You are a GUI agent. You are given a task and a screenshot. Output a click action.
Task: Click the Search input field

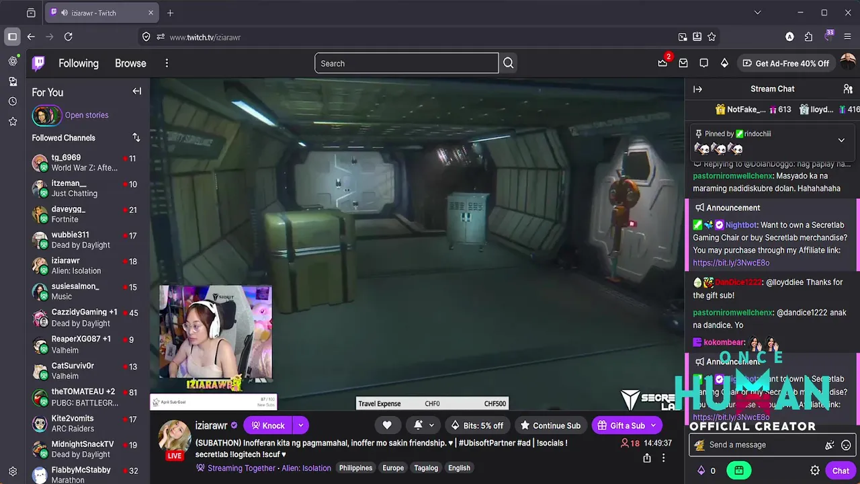pos(406,63)
